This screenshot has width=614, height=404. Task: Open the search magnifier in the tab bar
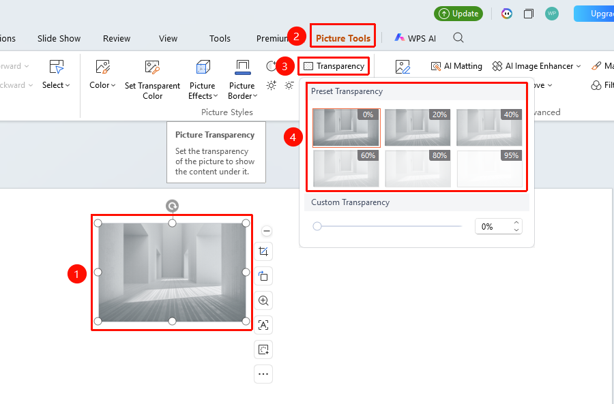[458, 38]
